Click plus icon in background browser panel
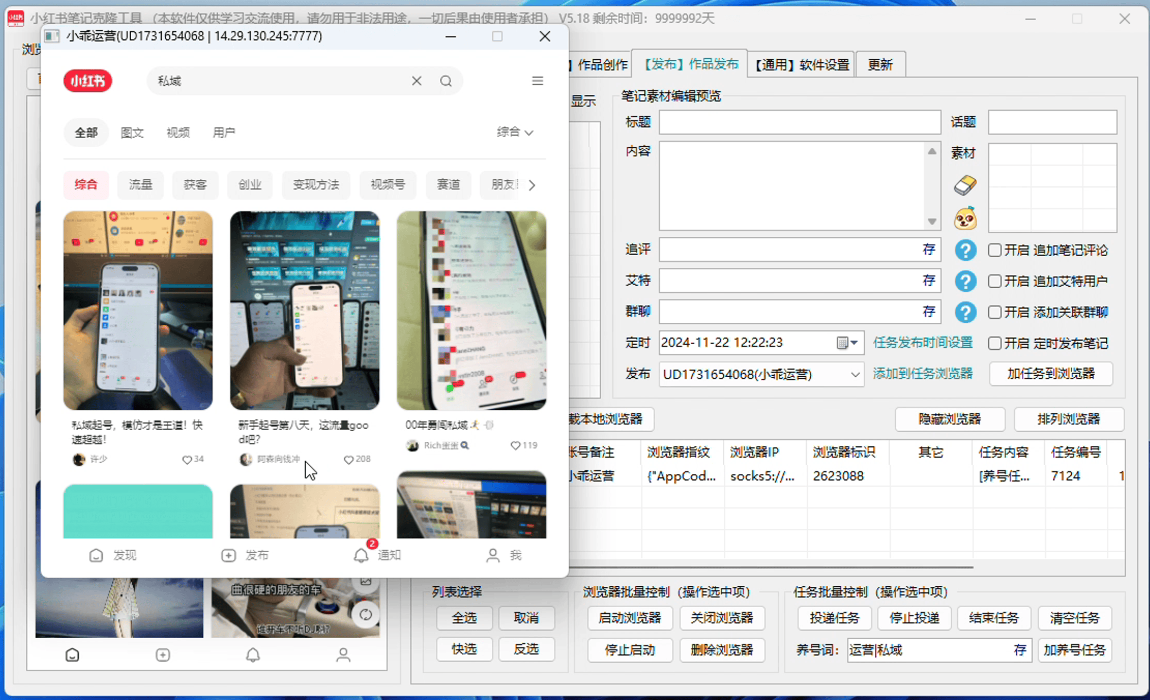Image resolution: width=1150 pixels, height=700 pixels. click(x=162, y=655)
